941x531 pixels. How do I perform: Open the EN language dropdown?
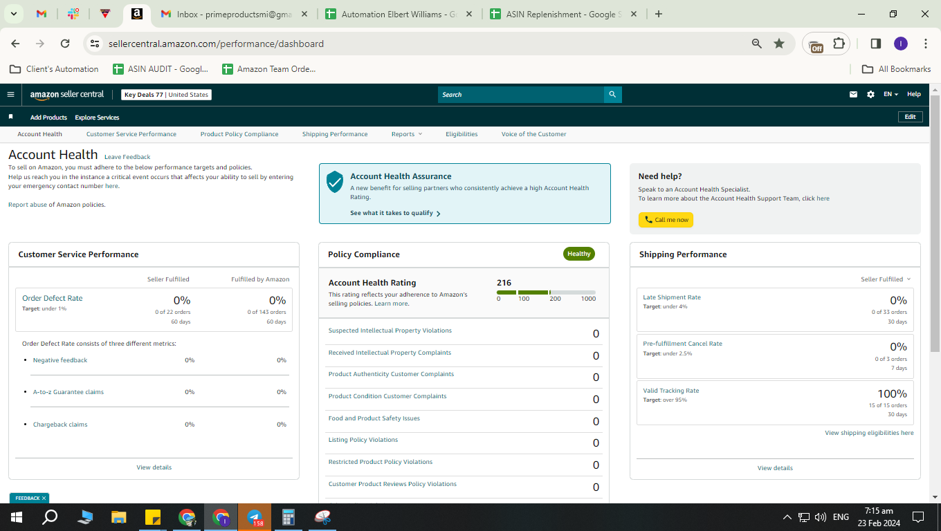[x=890, y=95]
